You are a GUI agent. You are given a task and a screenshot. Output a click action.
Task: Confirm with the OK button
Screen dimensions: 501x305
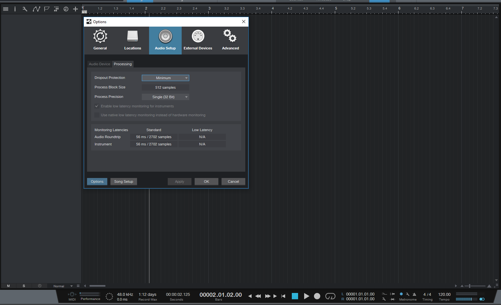pos(206,181)
